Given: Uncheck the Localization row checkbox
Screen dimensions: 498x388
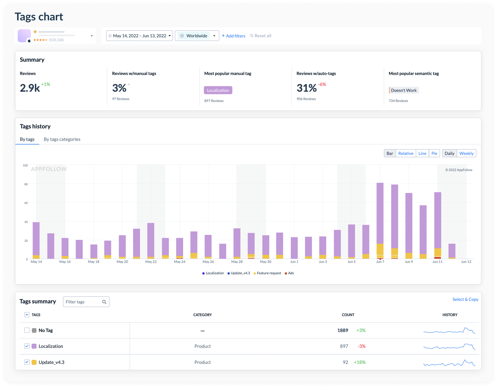Looking at the screenshot, I should (x=27, y=346).
